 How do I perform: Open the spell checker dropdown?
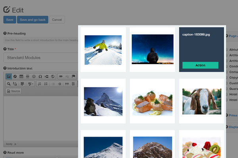tap(31, 84)
